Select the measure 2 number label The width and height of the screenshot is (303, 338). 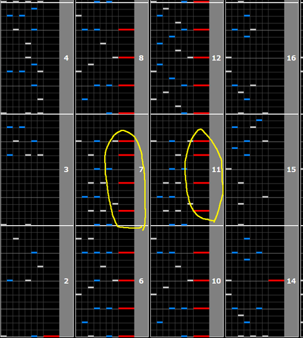pyautogui.click(x=66, y=281)
